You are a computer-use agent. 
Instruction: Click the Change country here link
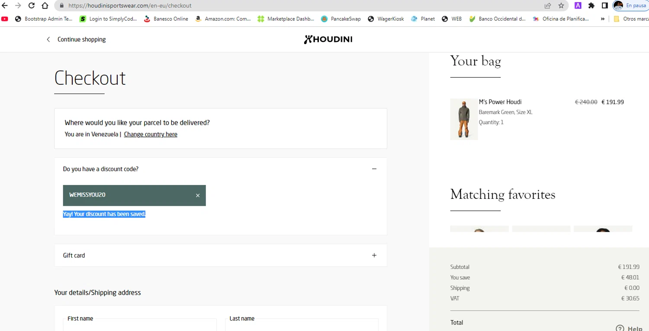[x=151, y=134]
